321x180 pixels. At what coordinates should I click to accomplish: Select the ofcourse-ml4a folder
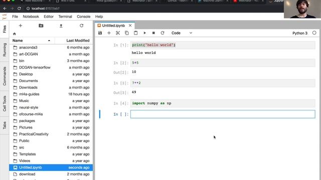click(51, 114)
